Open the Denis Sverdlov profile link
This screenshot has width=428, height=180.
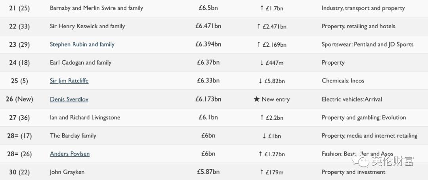pyautogui.click(x=69, y=99)
